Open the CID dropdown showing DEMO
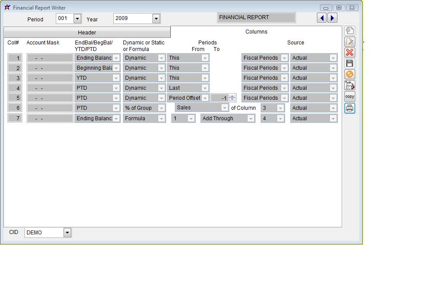This screenshot has height=281, width=432. (67, 233)
